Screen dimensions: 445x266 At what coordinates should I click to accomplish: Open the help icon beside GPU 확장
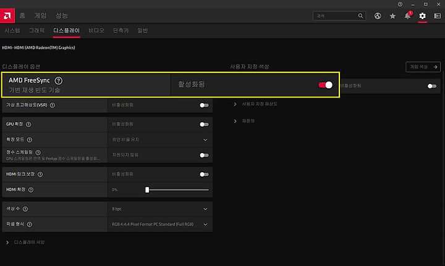coord(28,125)
